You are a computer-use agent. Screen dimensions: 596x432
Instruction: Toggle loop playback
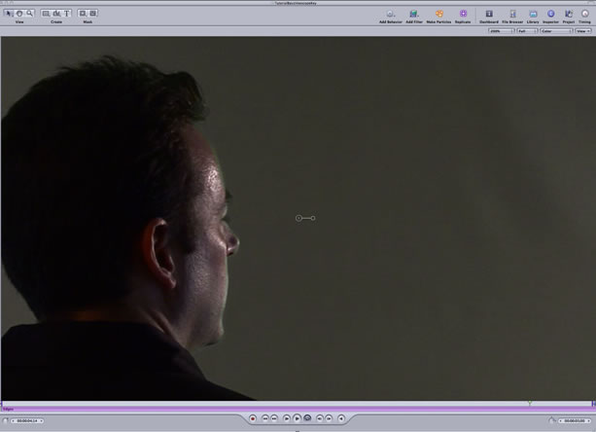[x=307, y=418]
